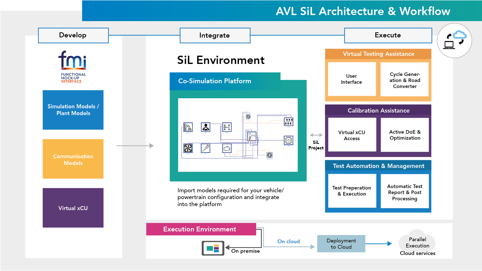The height and width of the screenshot is (271, 482).
Task: Select the vehicle drivetrain block icon
Action: click(227, 127)
